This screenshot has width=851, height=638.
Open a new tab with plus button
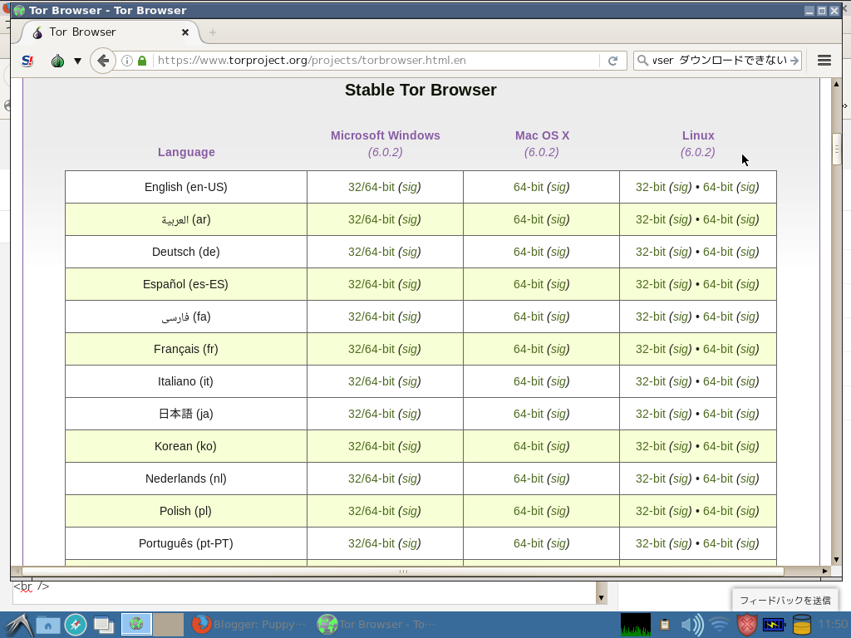(213, 32)
